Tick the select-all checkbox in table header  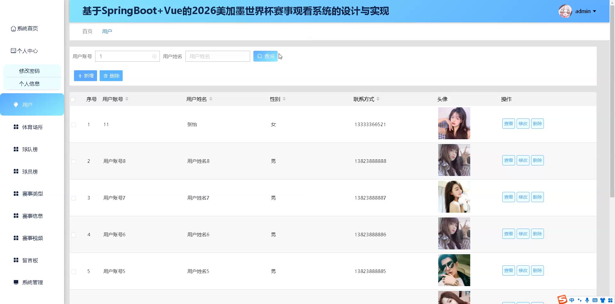coord(73,100)
